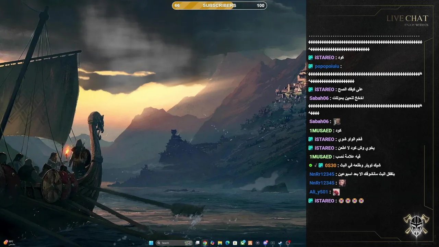This screenshot has height=247, width=439.
Task: Open NnRr12345's baby emote image
Action: 342,183
